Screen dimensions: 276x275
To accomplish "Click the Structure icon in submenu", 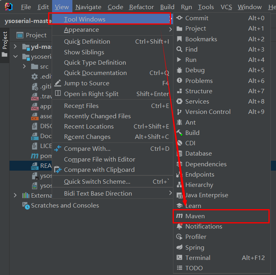I will (x=179, y=91).
